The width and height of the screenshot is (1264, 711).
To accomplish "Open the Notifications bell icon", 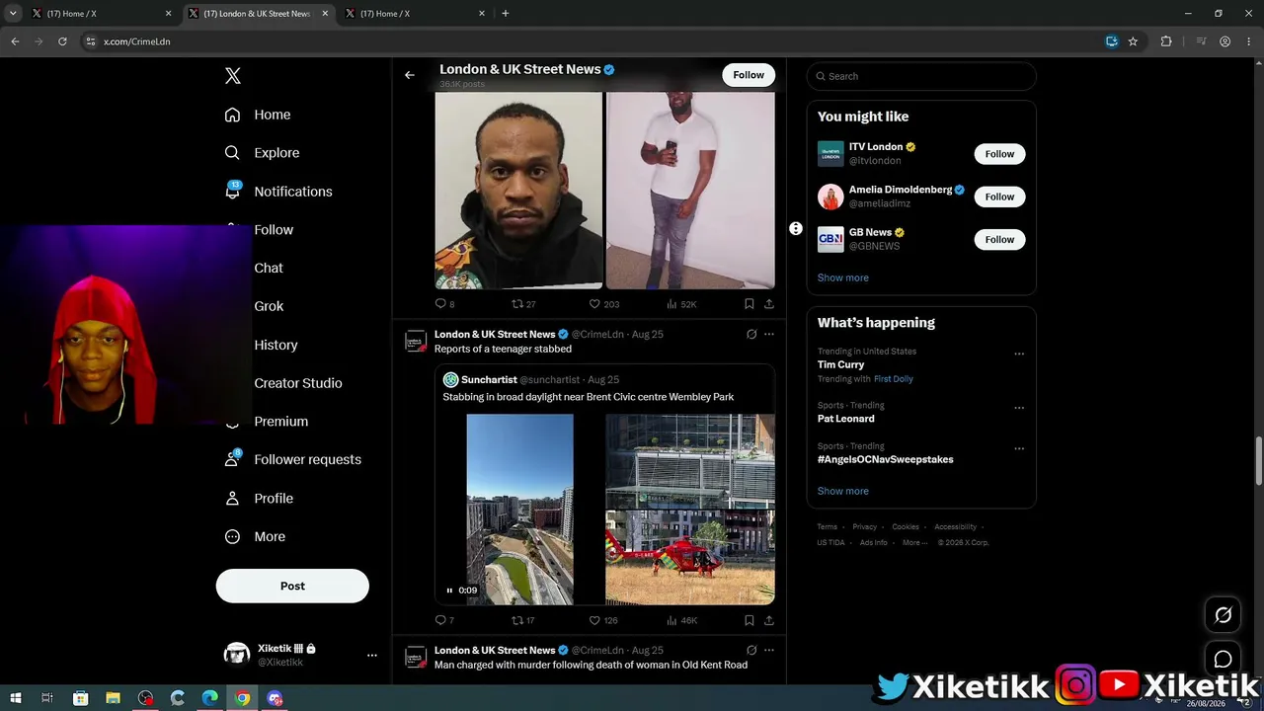I will pyautogui.click(x=233, y=192).
